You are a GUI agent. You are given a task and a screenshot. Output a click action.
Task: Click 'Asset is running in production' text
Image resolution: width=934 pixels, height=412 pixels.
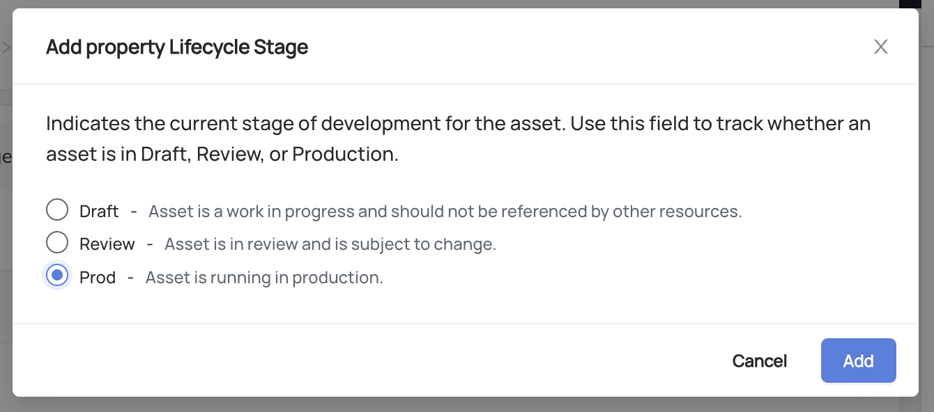tap(264, 278)
